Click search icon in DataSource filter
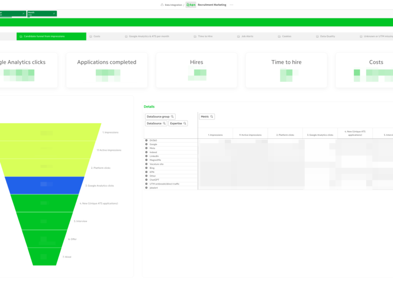 tap(164, 123)
